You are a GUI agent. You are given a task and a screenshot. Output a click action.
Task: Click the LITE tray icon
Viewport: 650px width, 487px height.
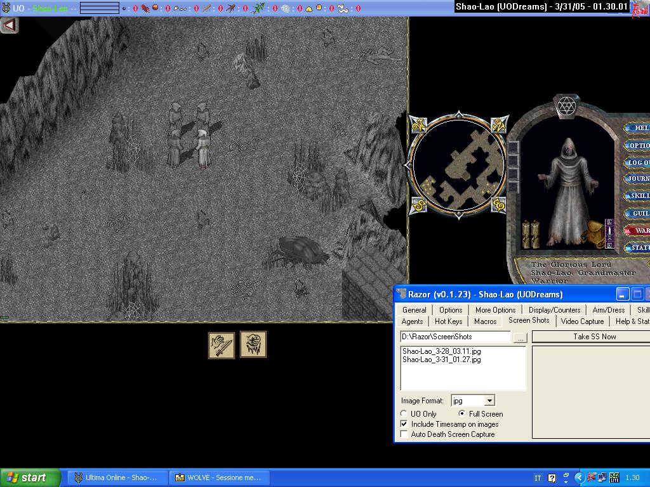[614, 478]
